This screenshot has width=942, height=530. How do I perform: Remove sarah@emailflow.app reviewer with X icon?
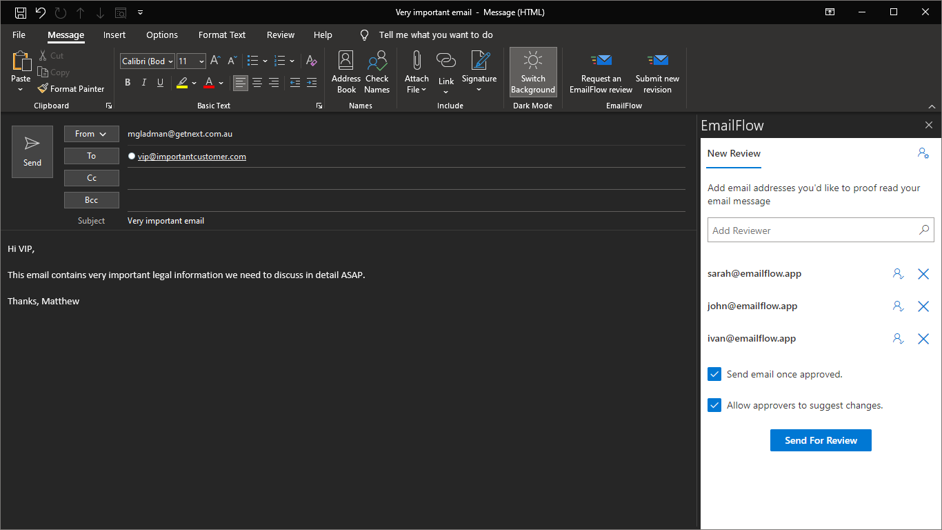point(923,274)
